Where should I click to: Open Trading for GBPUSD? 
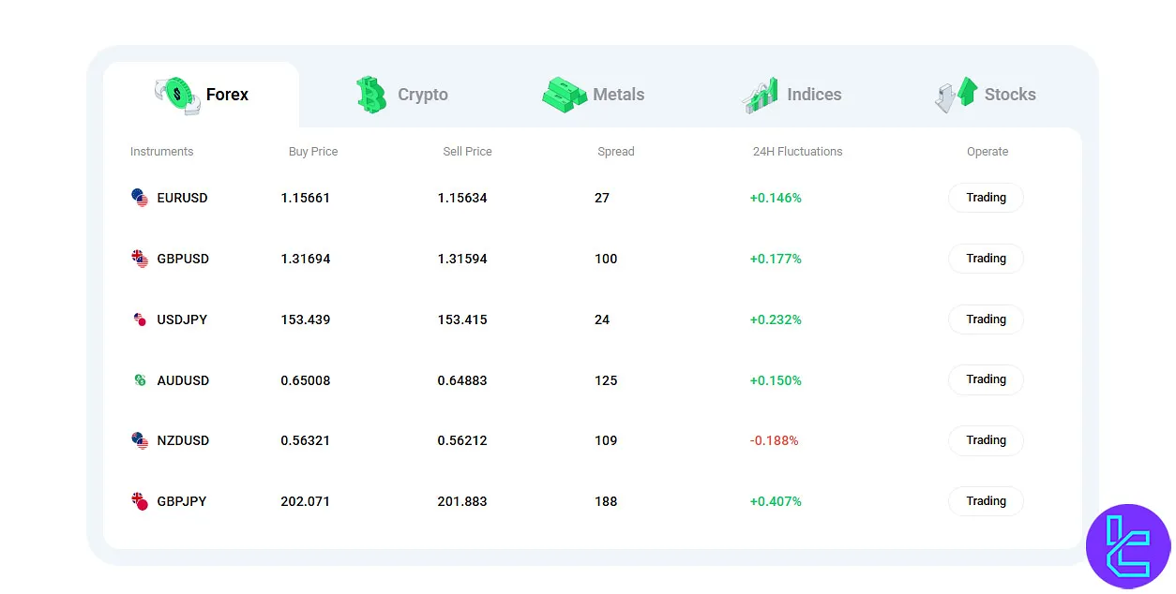click(986, 259)
